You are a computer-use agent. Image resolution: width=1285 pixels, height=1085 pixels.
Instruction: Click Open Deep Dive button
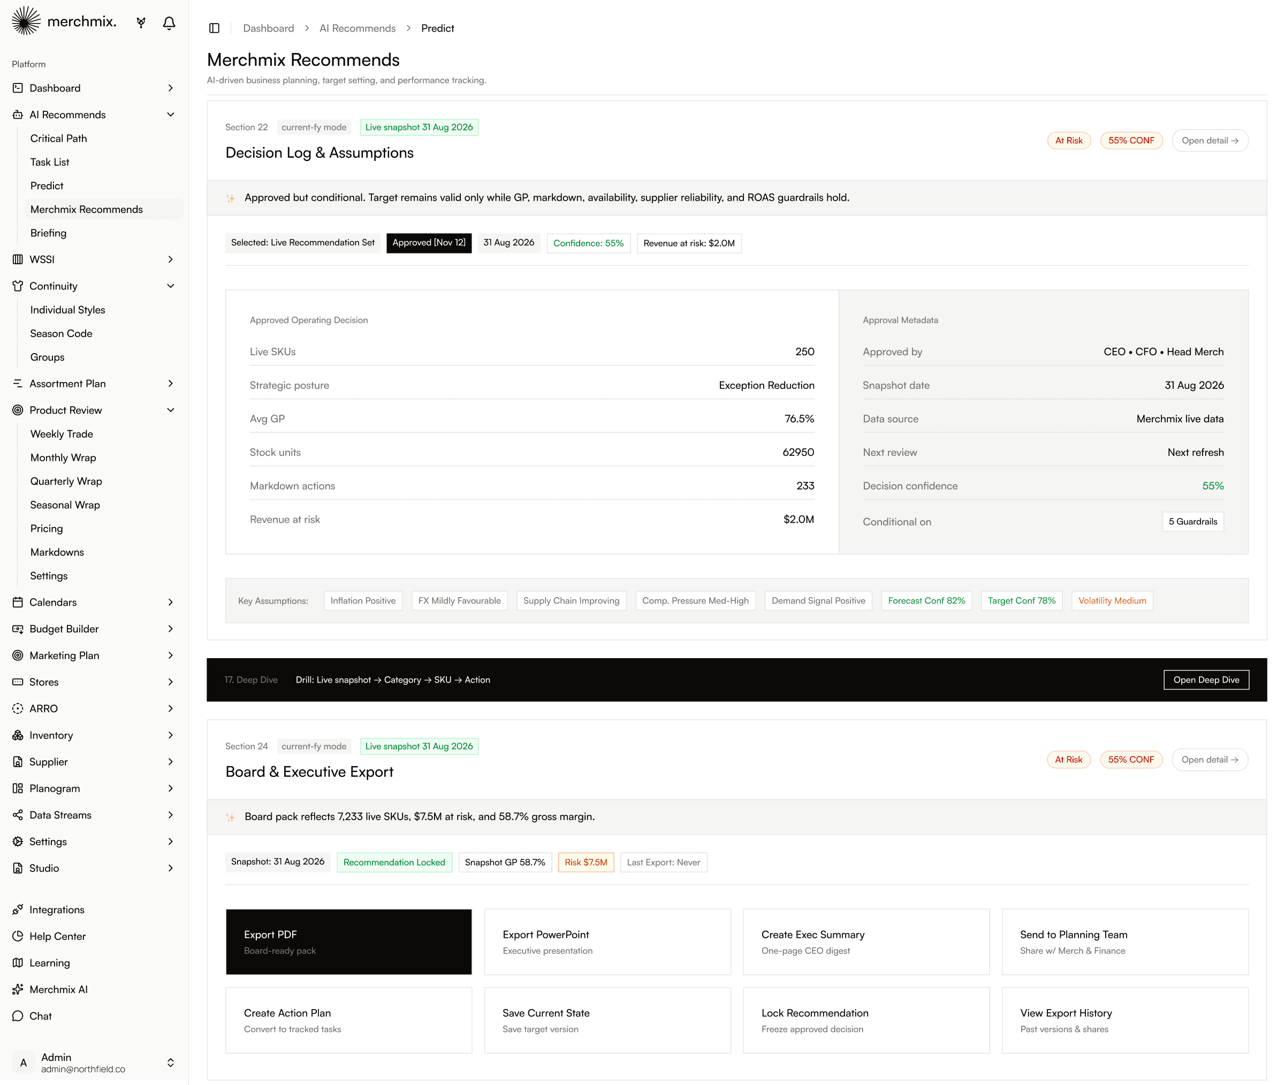click(x=1206, y=679)
